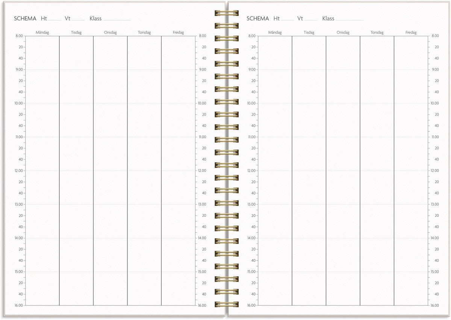Click the Tisdag header on the right page
This screenshot has width=451, height=320.
point(309,32)
